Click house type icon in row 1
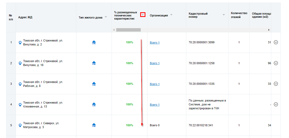The width and height of the screenshot is (289, 138). 94,42
